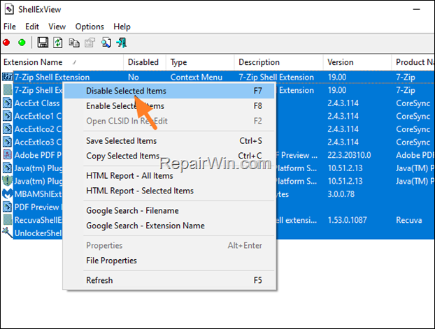Open the Options menu
Image resolution: width=435 pixels, height=329 pixels.
point(90,27)
